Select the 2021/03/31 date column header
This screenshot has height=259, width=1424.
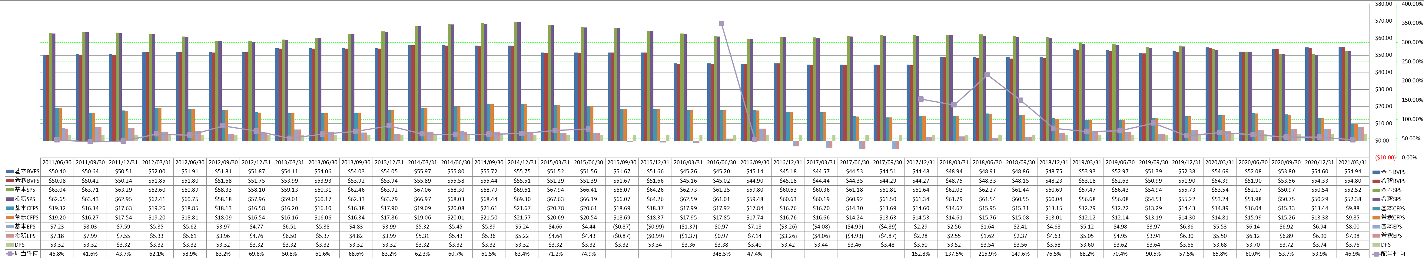1353,163
